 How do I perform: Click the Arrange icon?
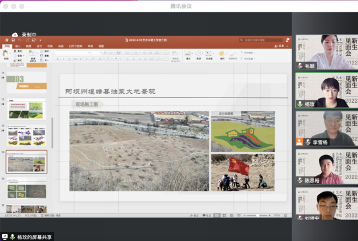[x=221, y=54]
